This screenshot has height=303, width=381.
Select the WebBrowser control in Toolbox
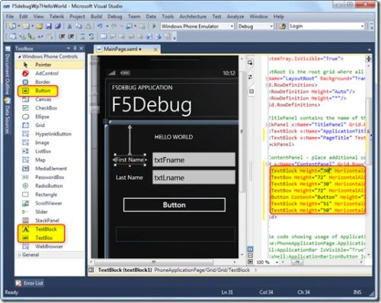pyautogui.click(x=50, y=247)
